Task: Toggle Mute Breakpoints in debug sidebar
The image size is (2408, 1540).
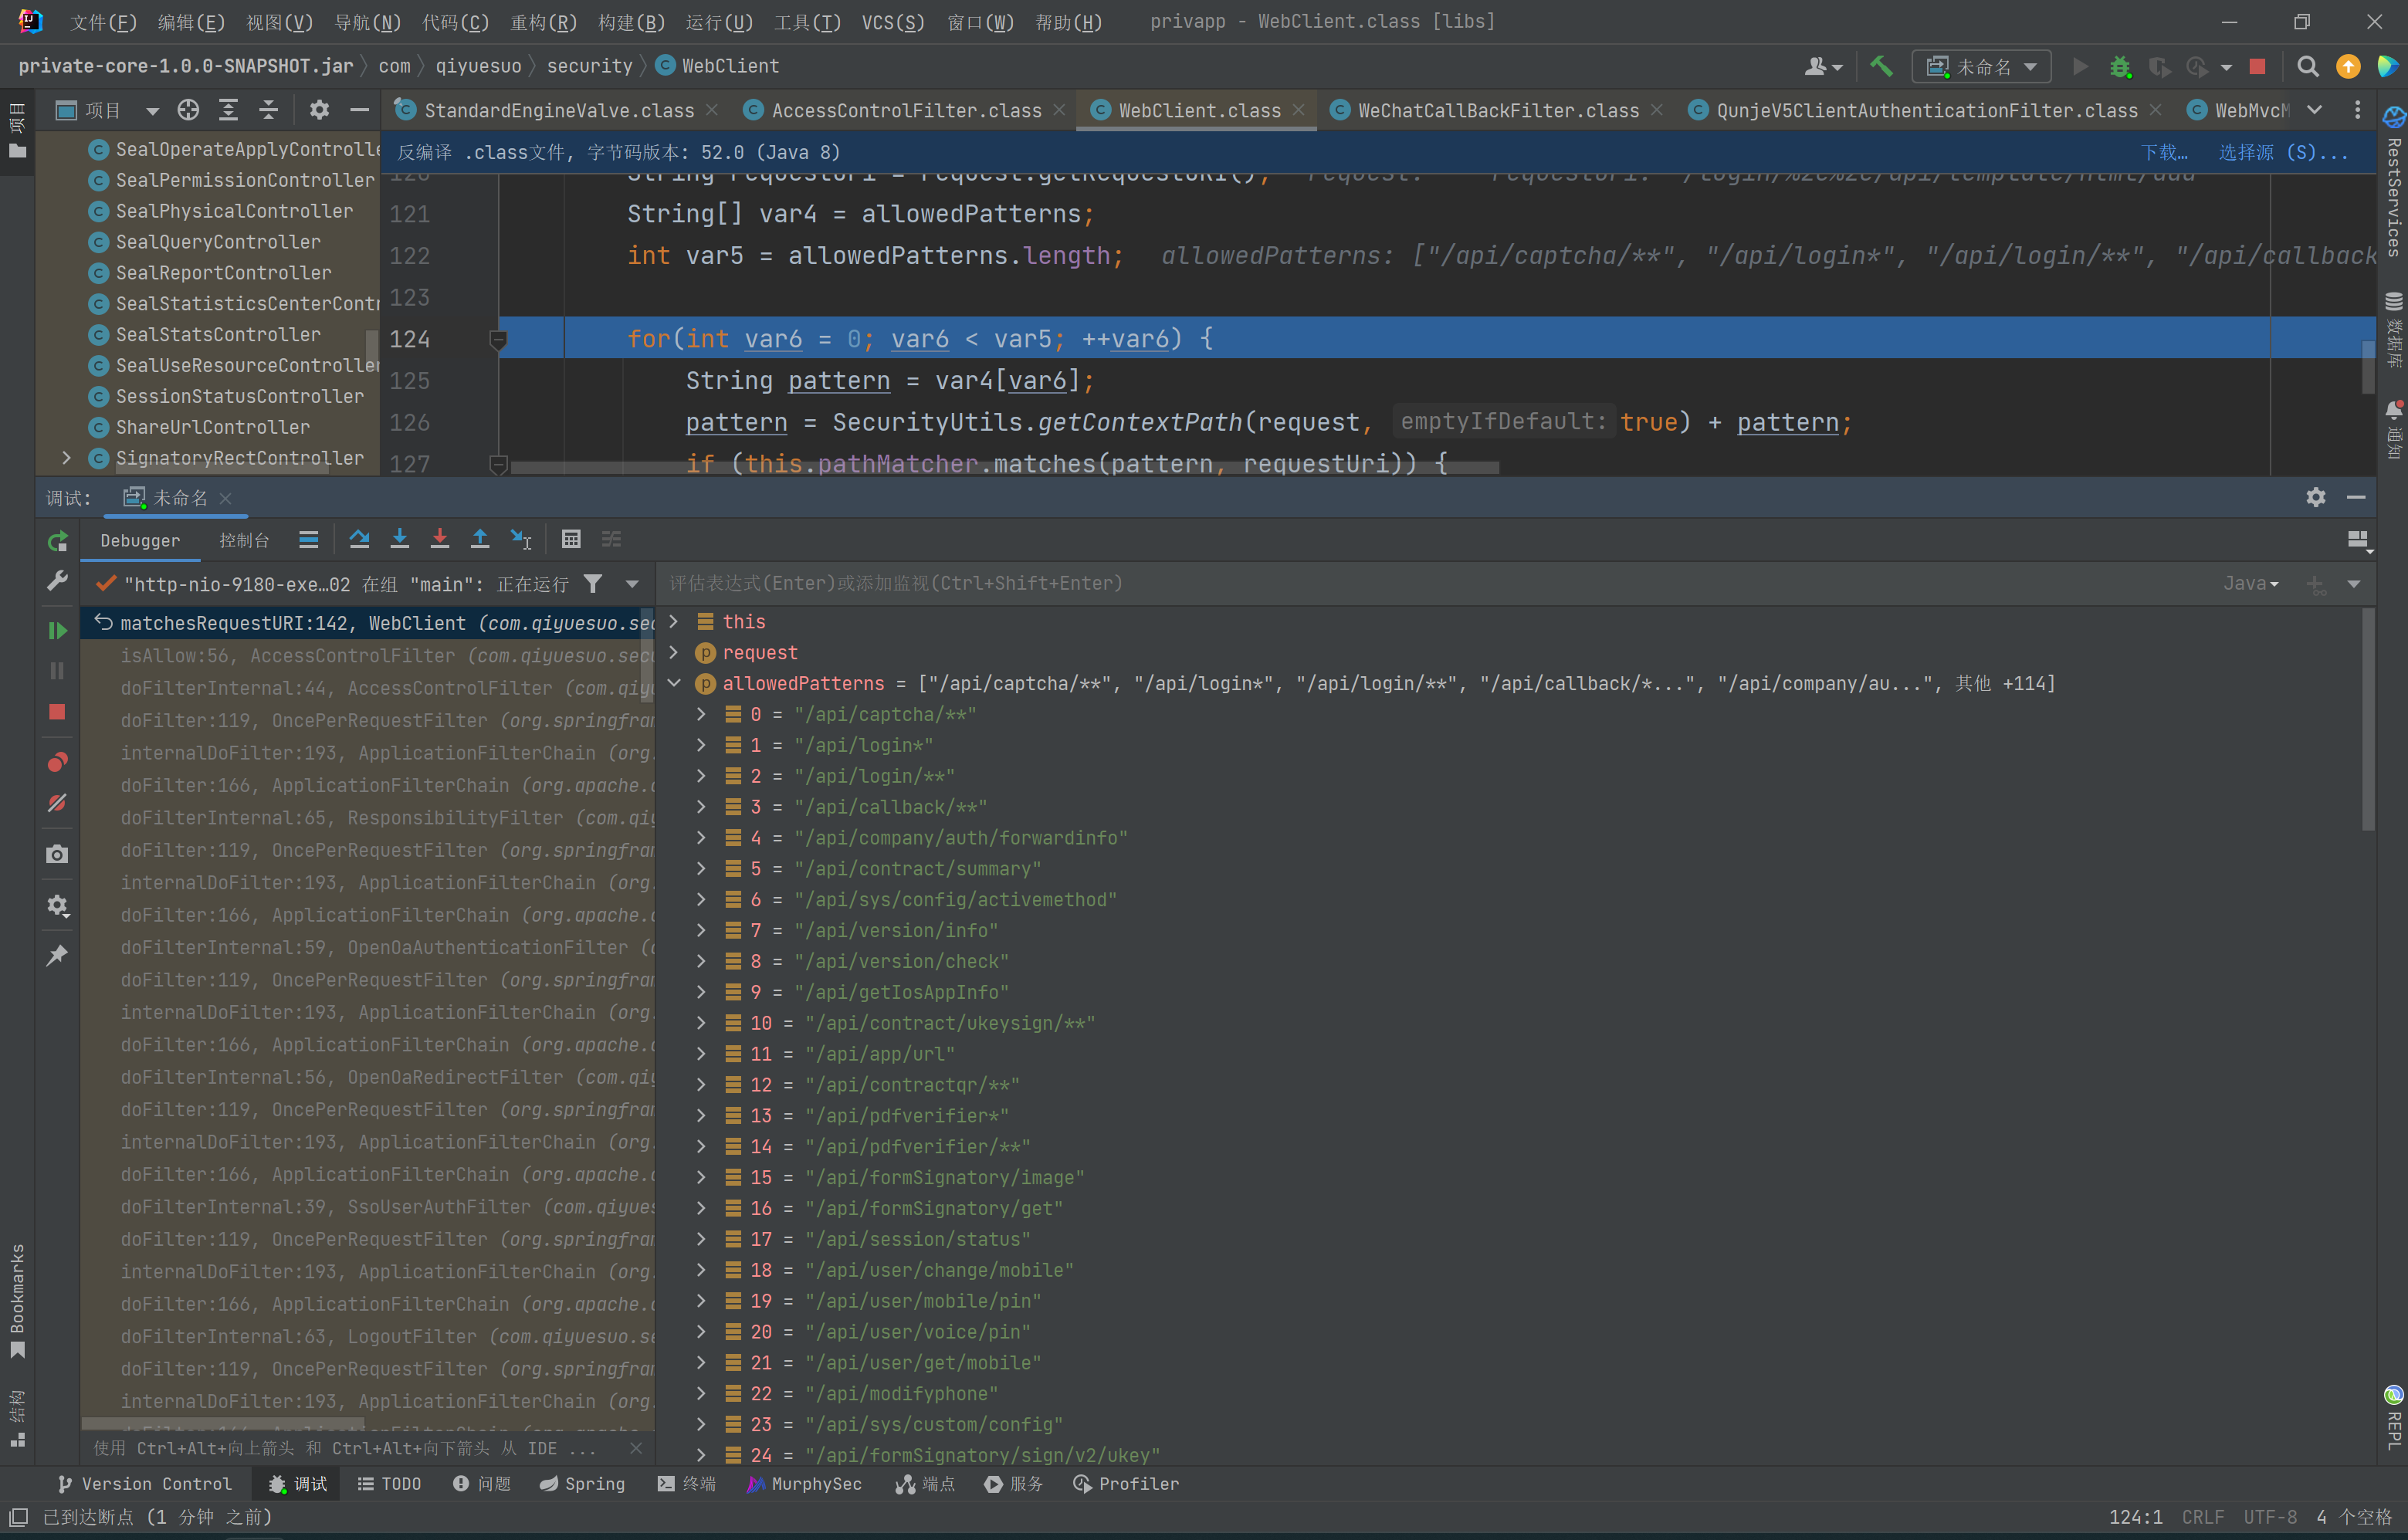Action: [x=57, y=803]
